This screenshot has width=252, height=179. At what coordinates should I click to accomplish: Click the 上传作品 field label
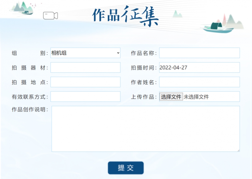(x=144, y=97)
